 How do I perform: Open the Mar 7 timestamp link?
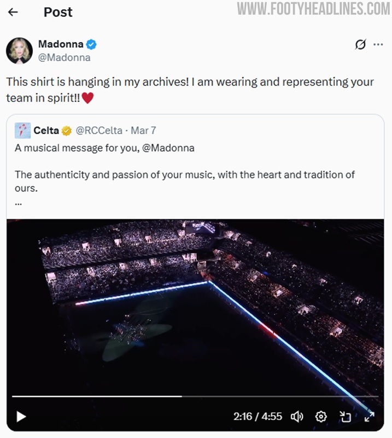[143, 131]
